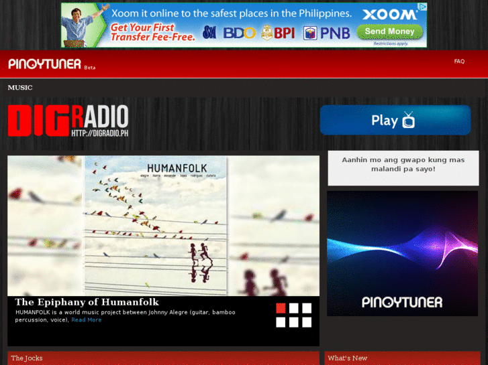Image resolution: width=488 pixels, height=365 pixels.
Task: Click The Jocks section header
Action: coord(163,358)
